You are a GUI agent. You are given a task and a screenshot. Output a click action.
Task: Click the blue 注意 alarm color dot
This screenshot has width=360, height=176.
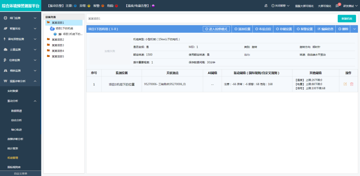tap(75, 6)
